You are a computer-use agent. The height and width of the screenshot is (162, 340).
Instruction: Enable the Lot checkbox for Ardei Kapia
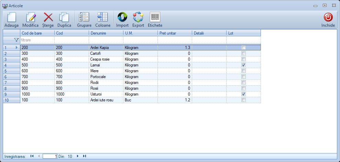[x=243, y=48]
